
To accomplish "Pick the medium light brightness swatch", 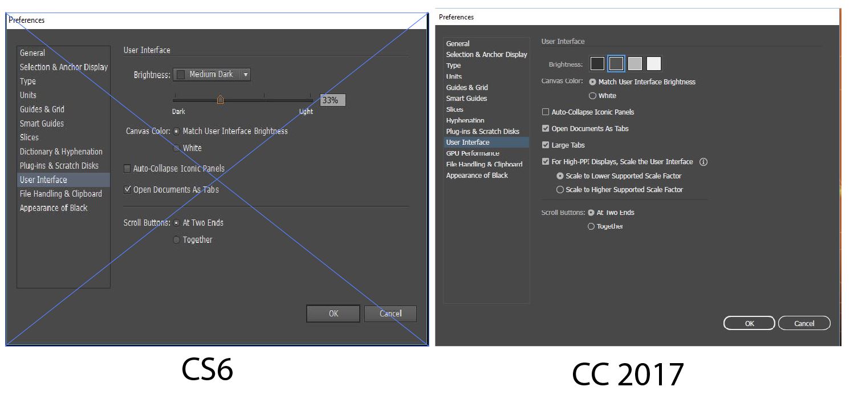I will (x=635, y=63).
